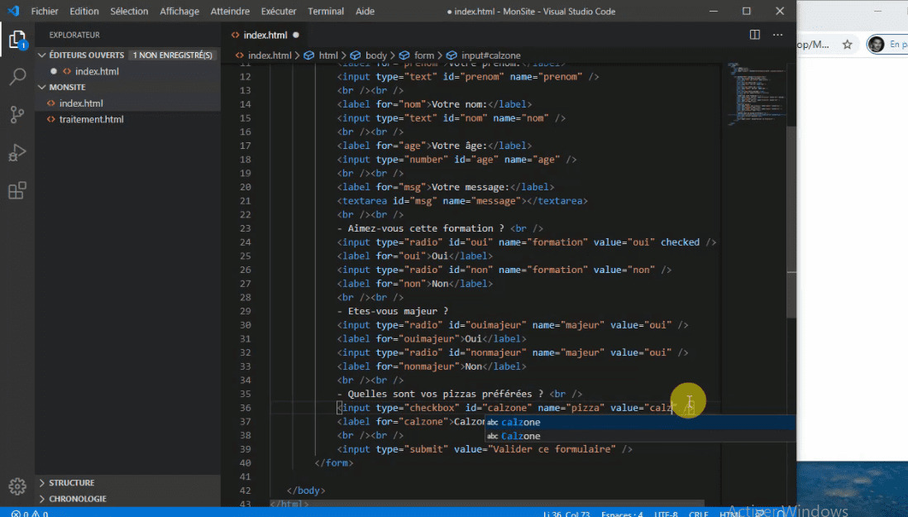Open the Source Control view
This screenshot has width=908, height=517.
17,115
